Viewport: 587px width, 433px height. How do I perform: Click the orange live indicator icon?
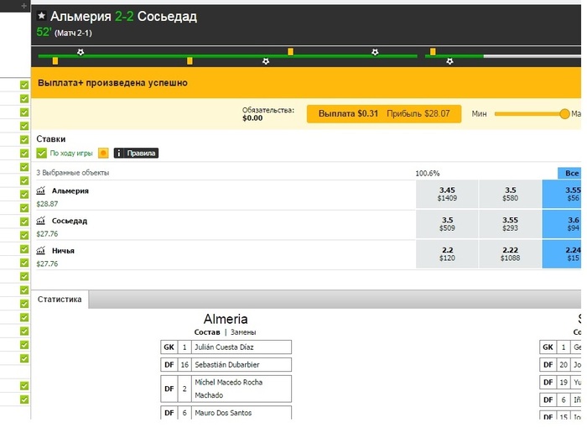(x=103, y=153)
